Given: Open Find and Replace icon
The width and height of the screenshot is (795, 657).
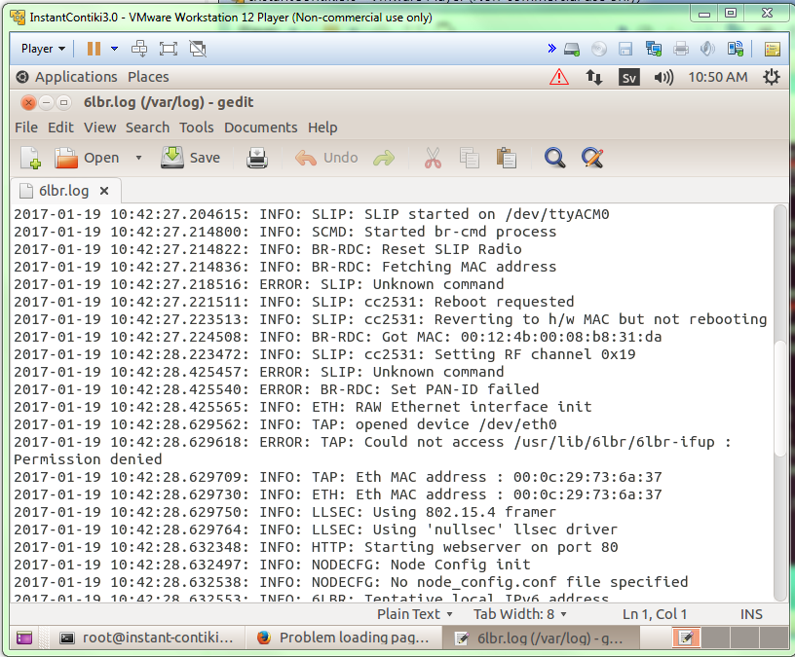Looking at the screenshot, I should [592, 158].
